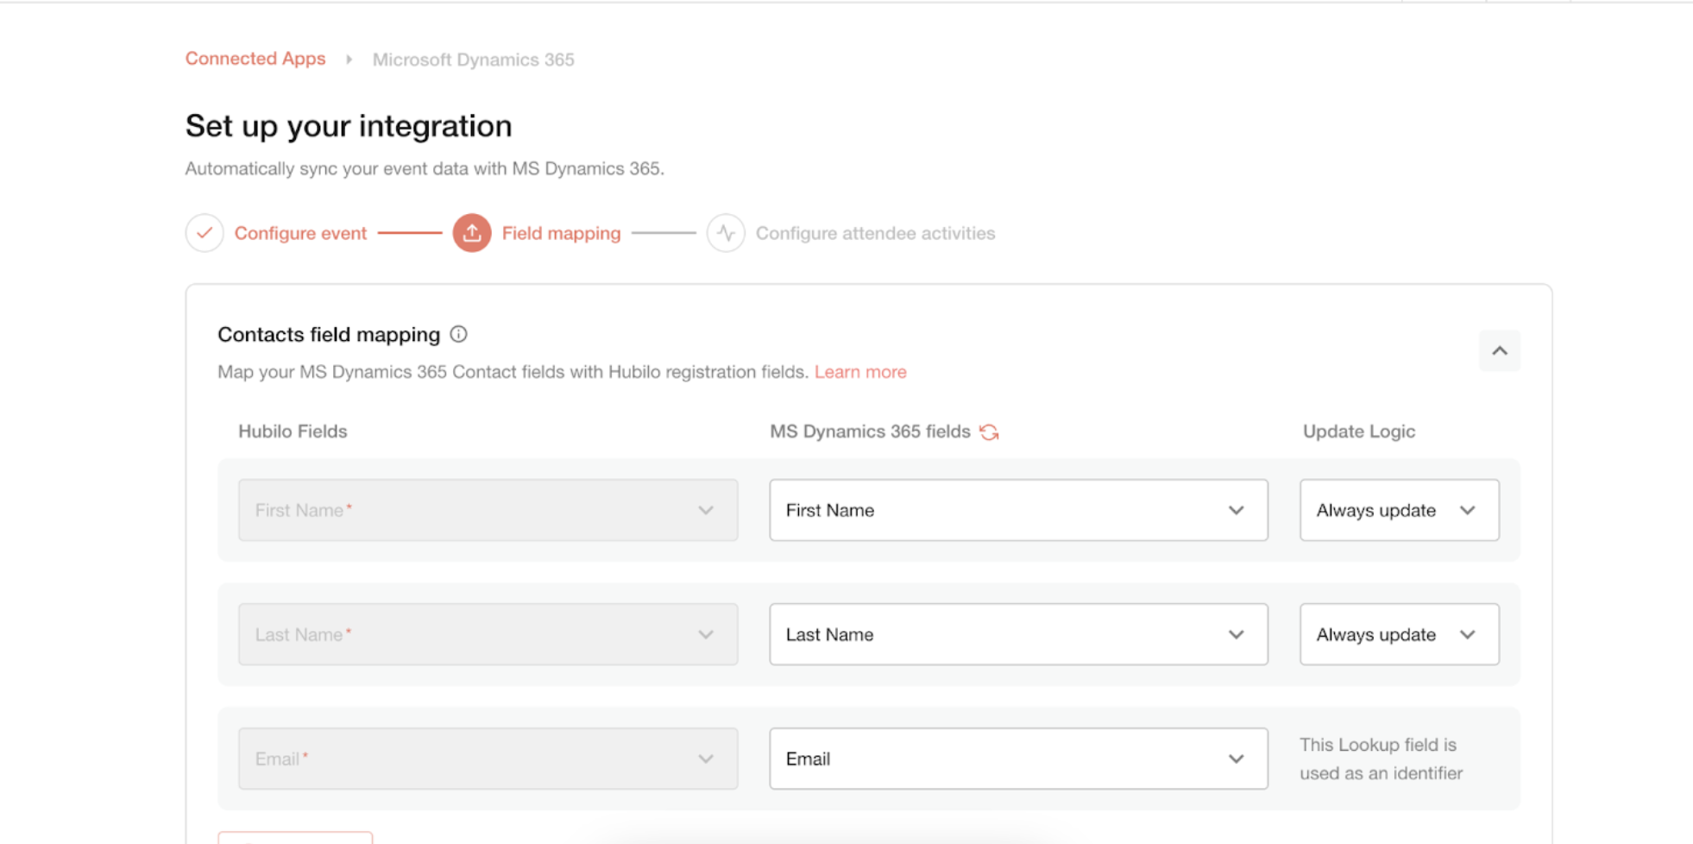Screen dimensions: 1693x844
Task: Click the breadcrumb arrow separator icon
Action: tap(349, 60)
